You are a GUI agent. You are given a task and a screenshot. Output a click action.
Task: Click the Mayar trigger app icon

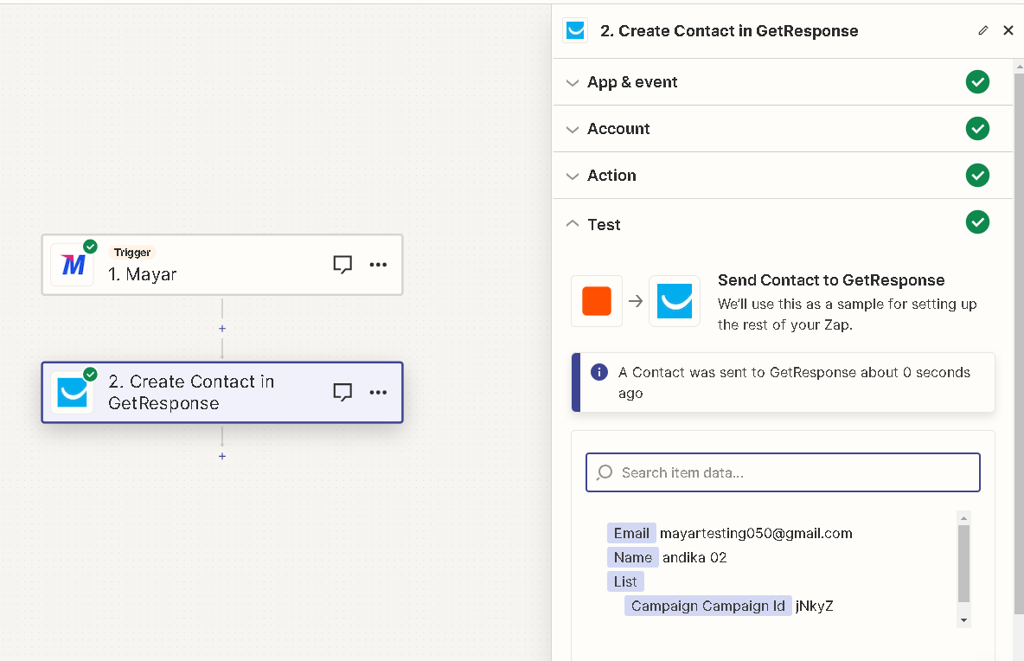(x=73, y=265)
